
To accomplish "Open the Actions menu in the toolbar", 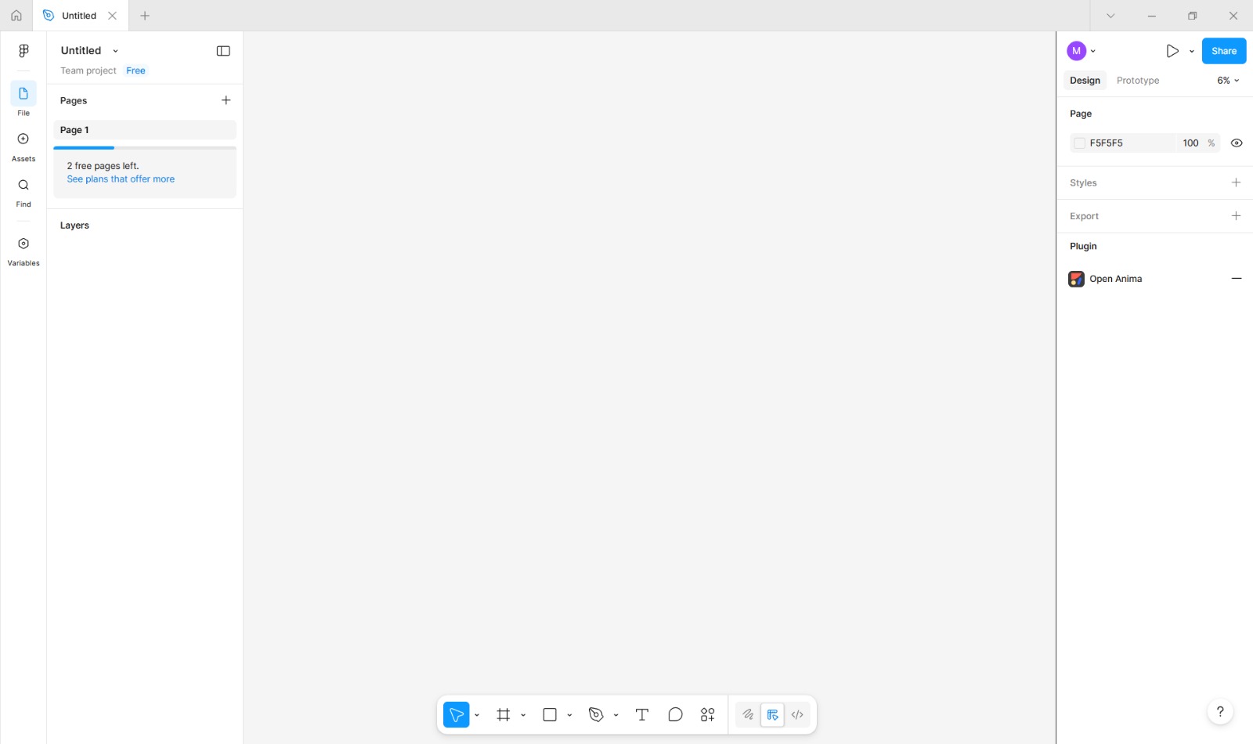I will click(x=706, y=714).
